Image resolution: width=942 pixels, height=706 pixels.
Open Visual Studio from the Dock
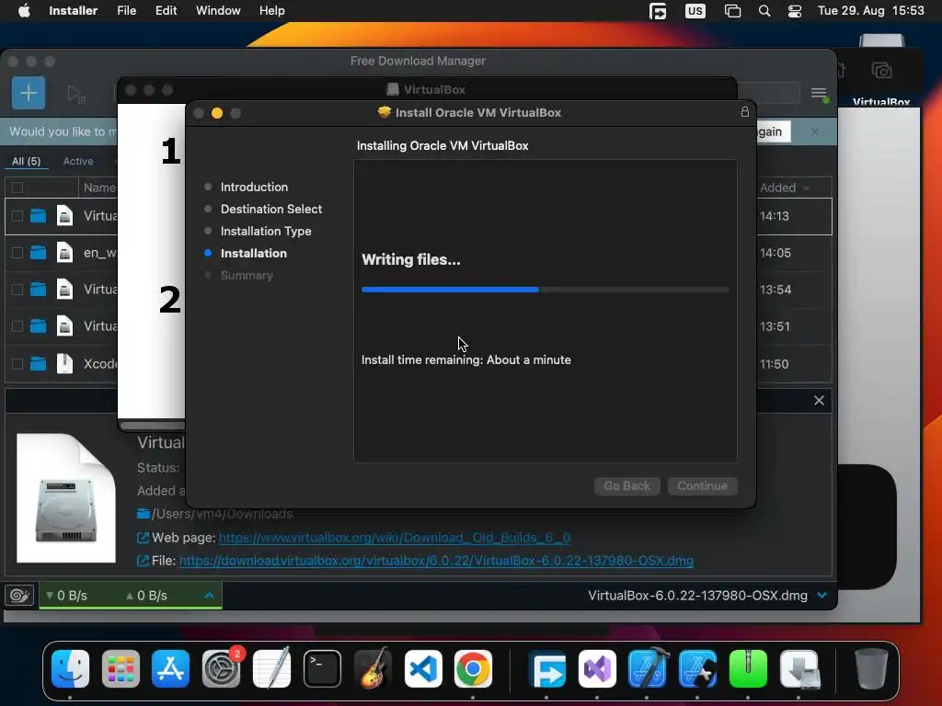pyautogui.click(x=597, y=668)
